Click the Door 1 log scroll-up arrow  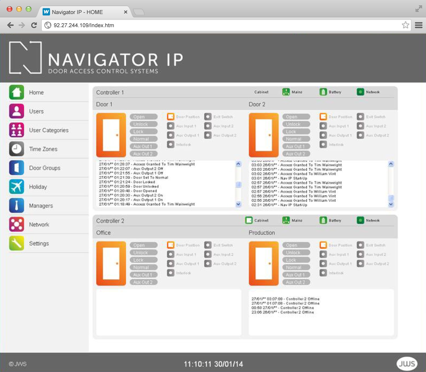point(238,164)
